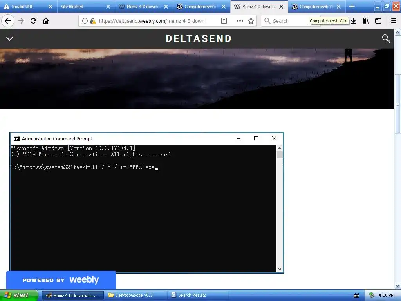Click the Command Prompt screenshot
Image resolution: width=401 pixels, height=301 pixels.
coord(146,203)
